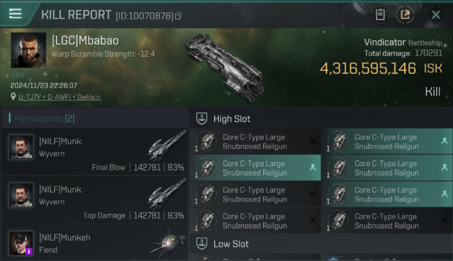Image resolution: width=453 pixels, height=261 pixels.
Task: Select the Participants [2] tab header
Action: click(x=44, y=118)
